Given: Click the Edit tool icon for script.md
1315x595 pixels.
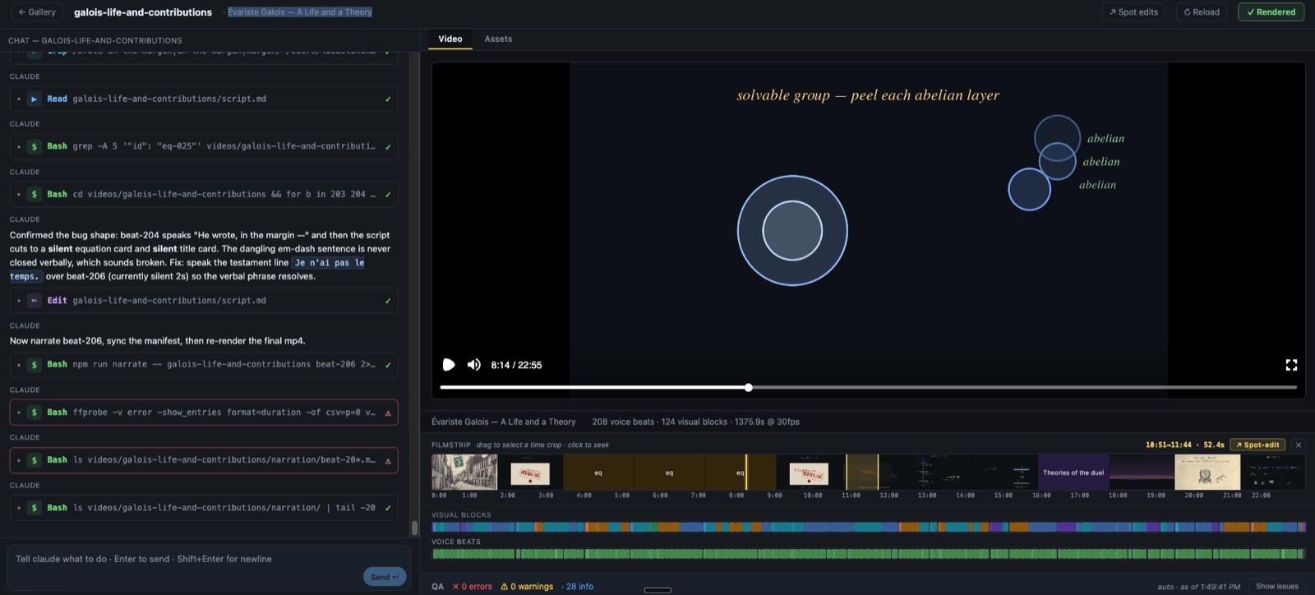Looking at the screenshot, I should tap(34, 301).
